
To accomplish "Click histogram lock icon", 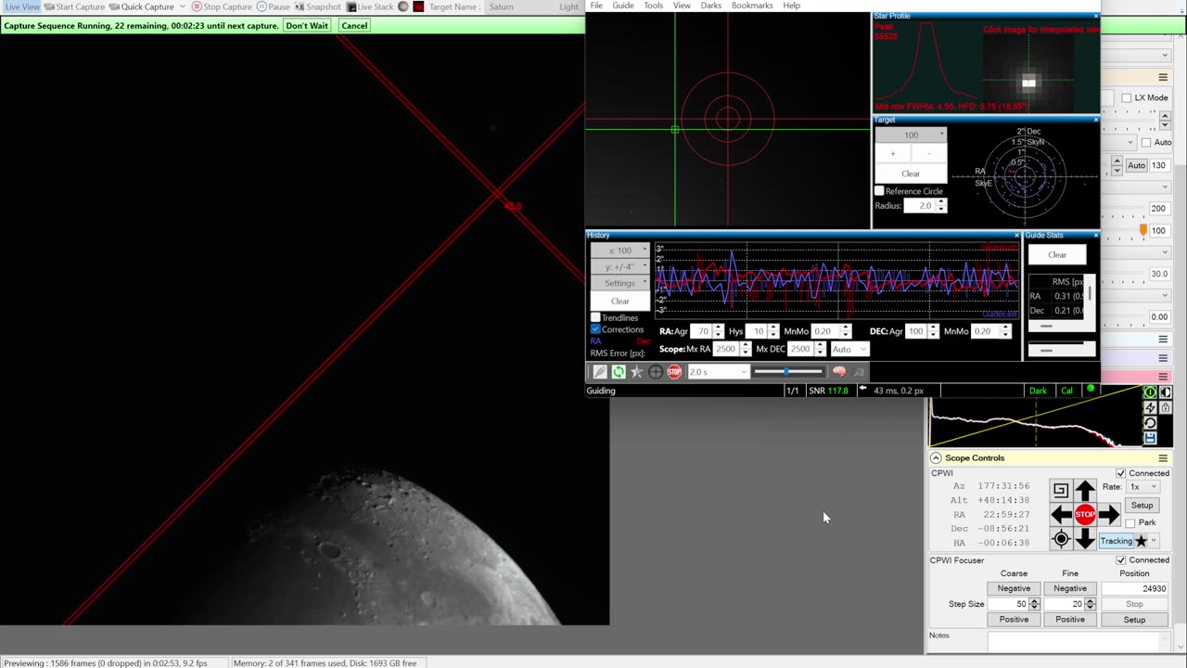I will [x=1166, y=407].
